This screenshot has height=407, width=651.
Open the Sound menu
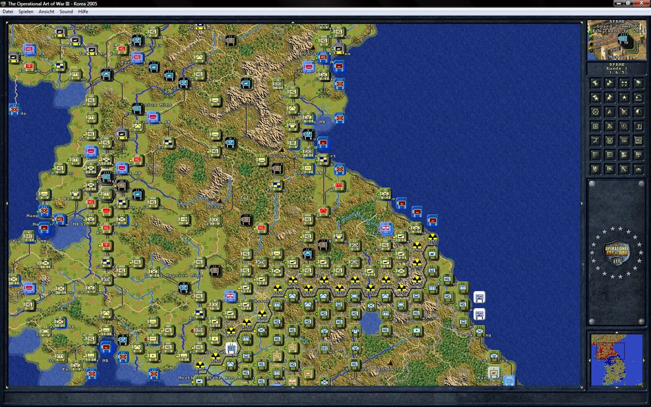click(66, 11)
